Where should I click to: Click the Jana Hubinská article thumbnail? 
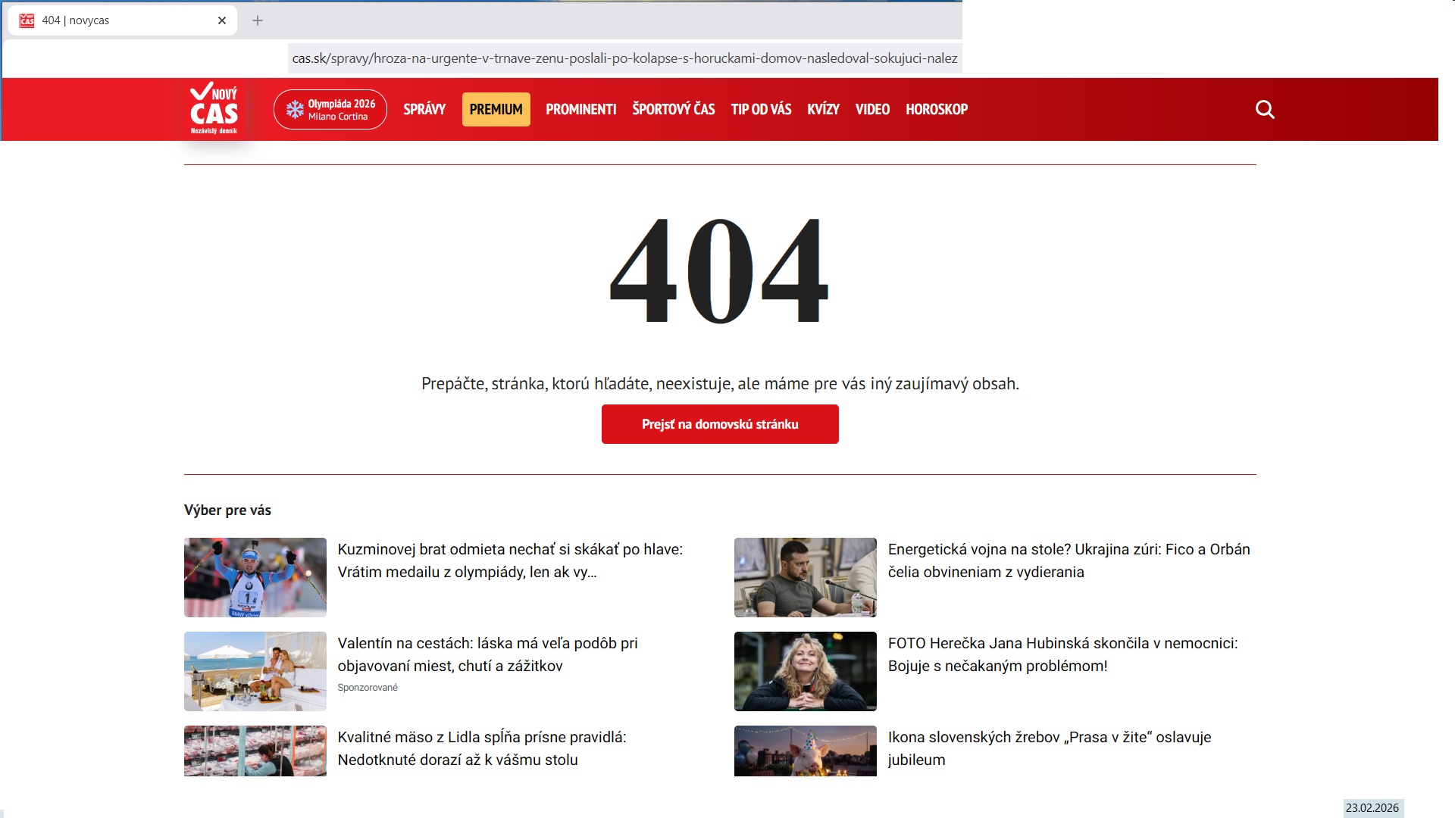coord(806,671)
